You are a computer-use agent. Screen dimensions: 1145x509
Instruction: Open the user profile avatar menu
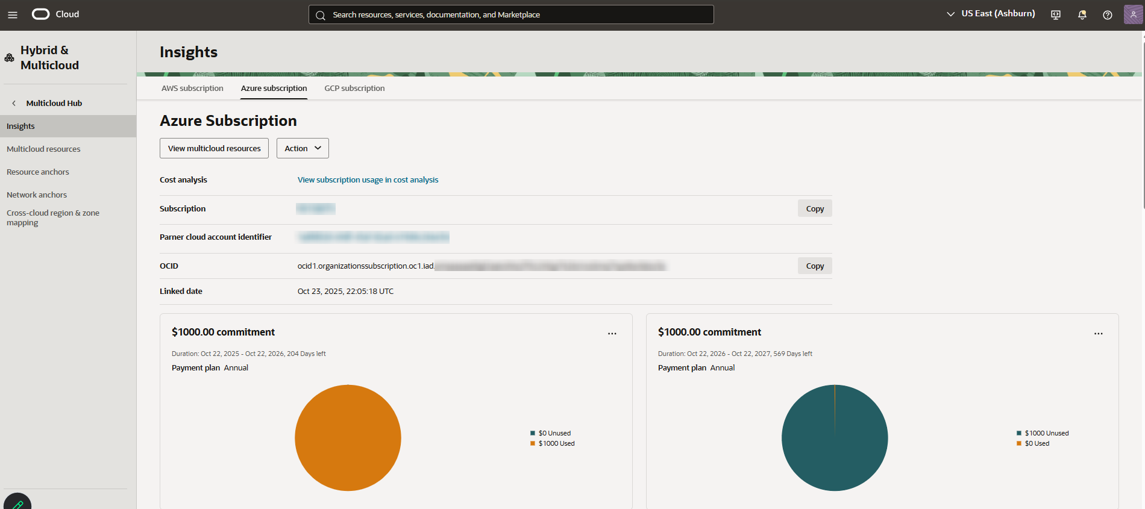pos(1133,14)
